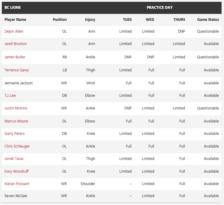Open James Butler player page
Viewport: 224px width, 205px height.
(x=15, y=57)
